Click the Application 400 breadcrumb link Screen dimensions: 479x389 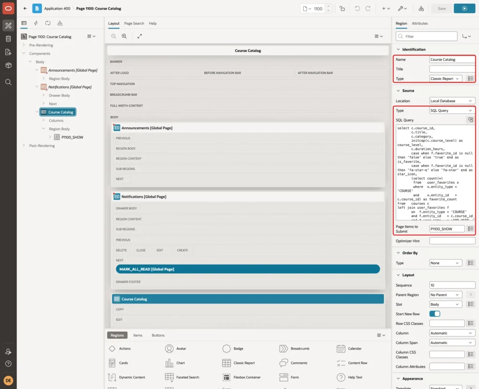(x=57, y=8)
